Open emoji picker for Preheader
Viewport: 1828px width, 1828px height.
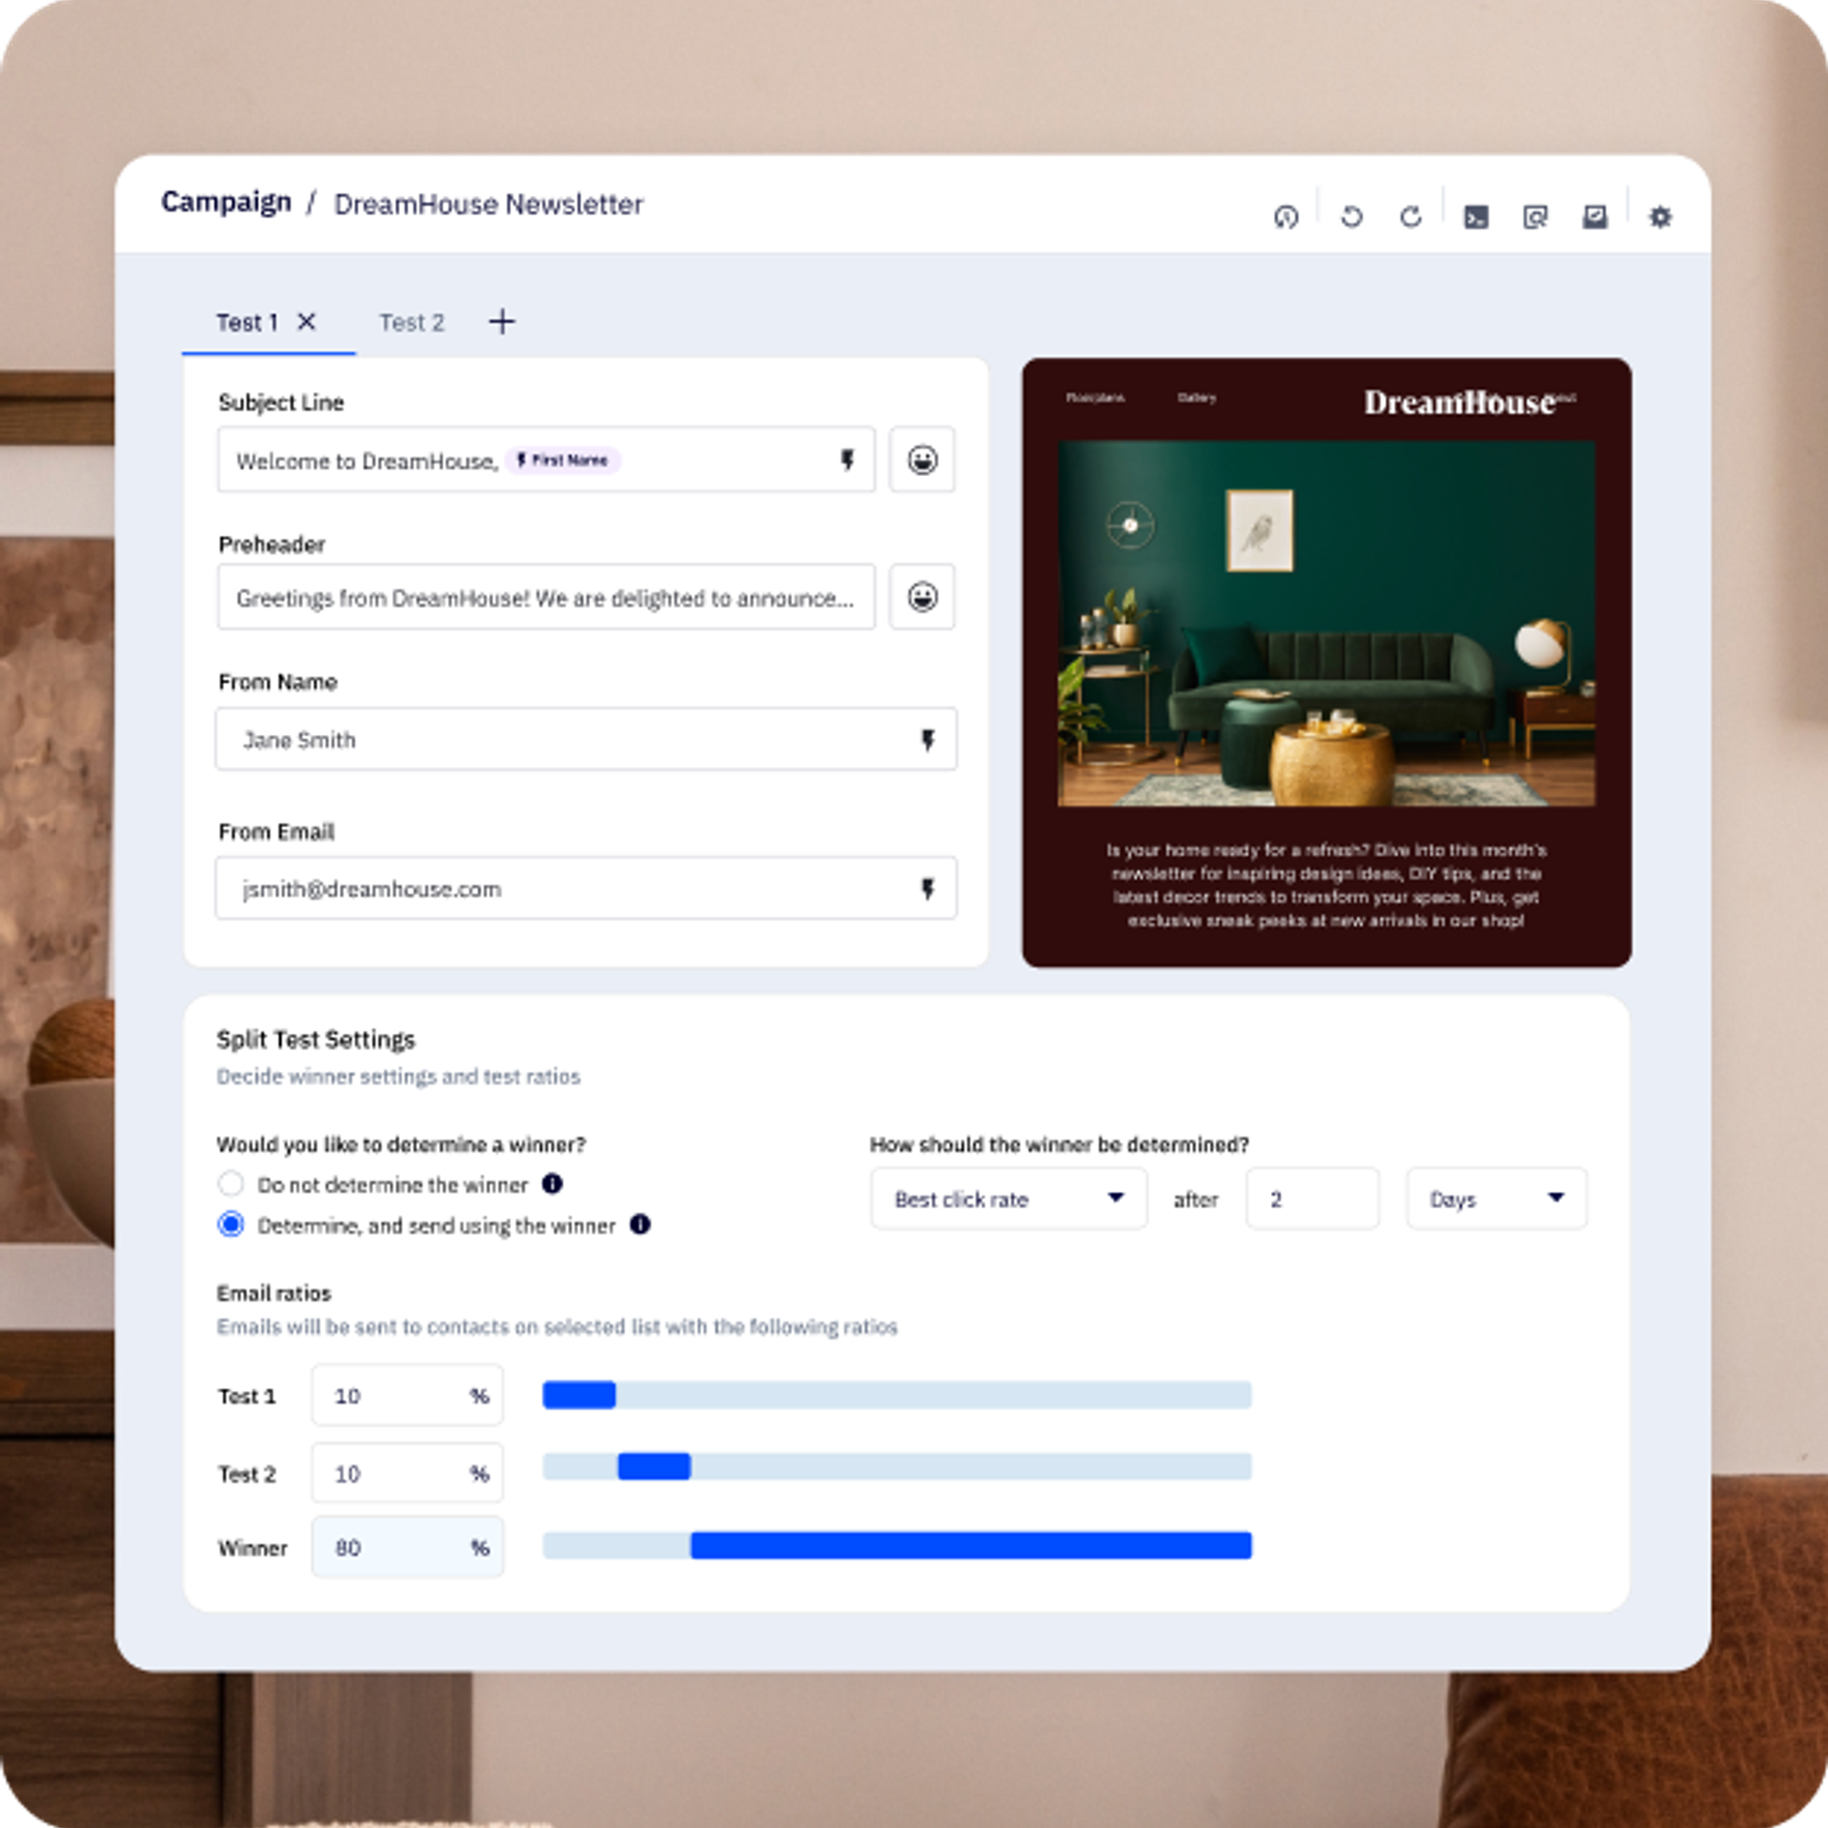(922, 597)
